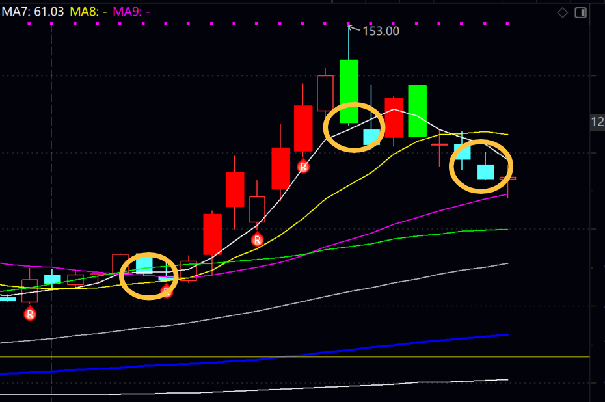Image resolution: width=605 pixels, height=402 pixels.
Task: Click the cyan dashed vertical time line
Action: [x=51, y=195]
